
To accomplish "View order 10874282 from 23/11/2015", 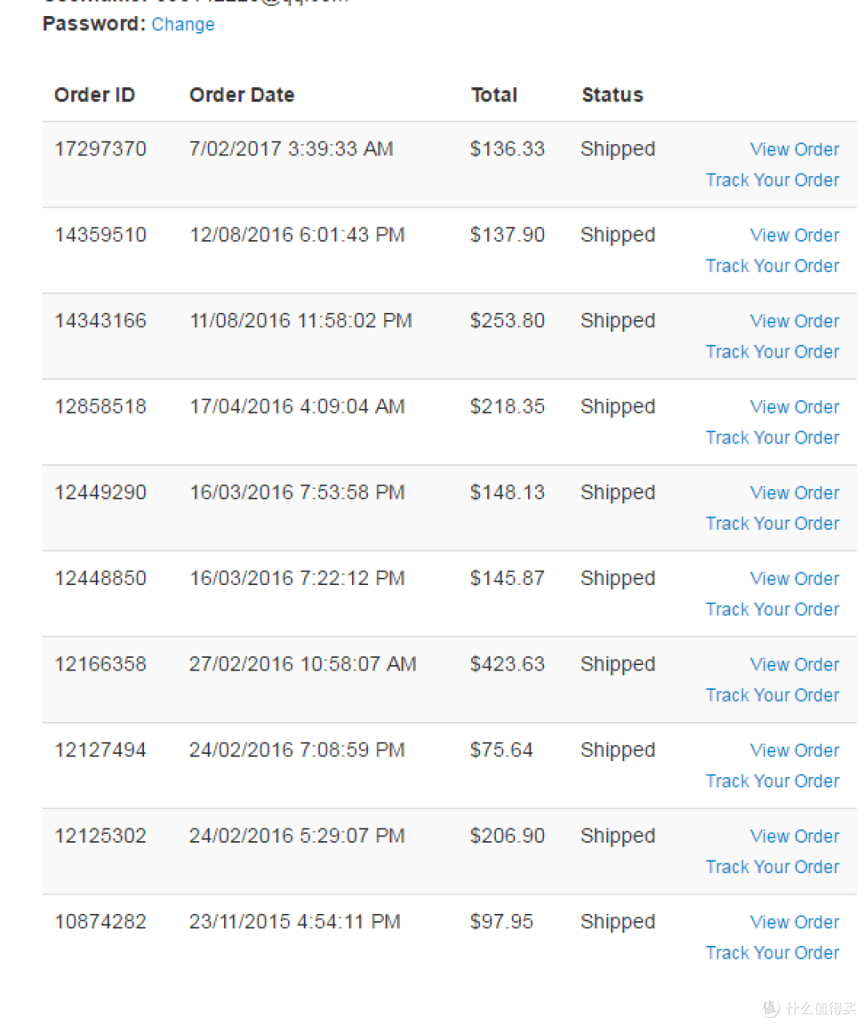I will 794,923.
